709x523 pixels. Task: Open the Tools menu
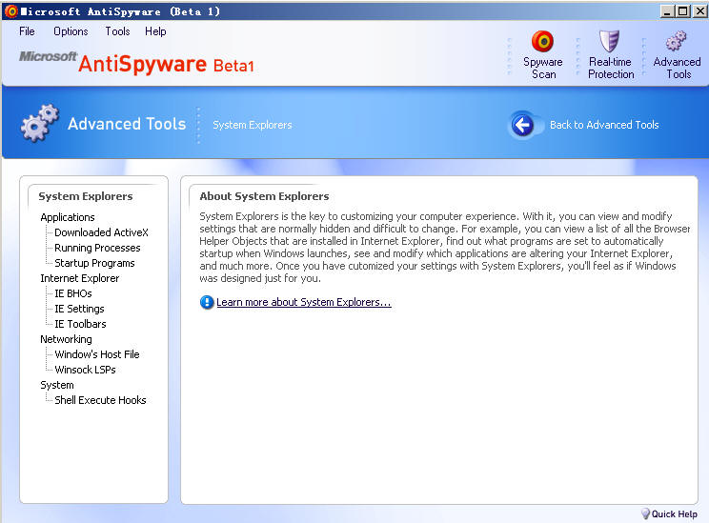[x=117, y=31]
